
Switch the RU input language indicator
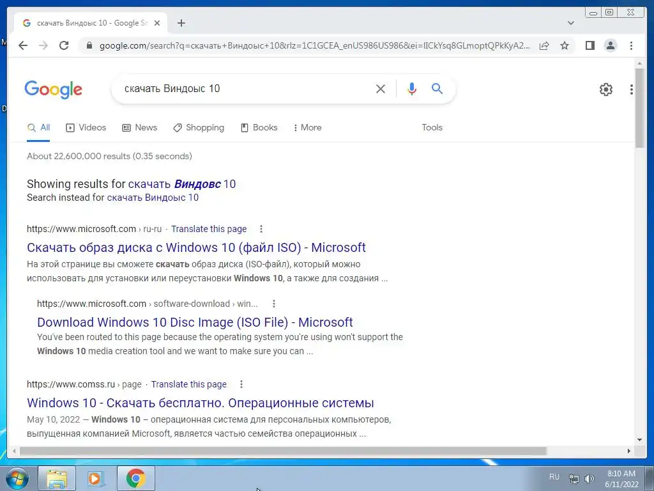[554, 477]
